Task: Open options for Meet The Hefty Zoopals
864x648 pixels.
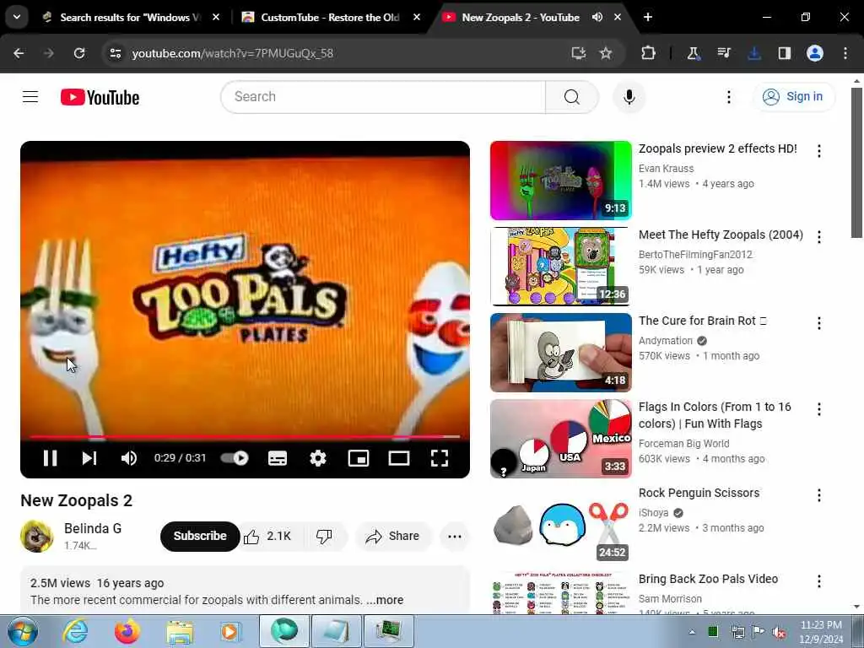Action: click(x=818, y=237)
